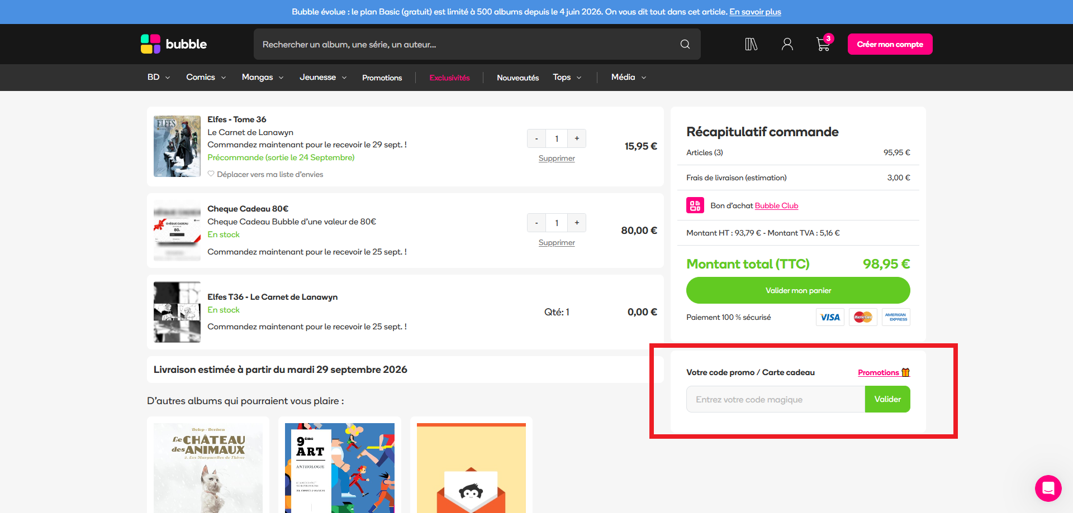Image resolution: width=1073 pixels, height=513 pixels.
Task: Click the Bubble Club voucher icon
Action: 695,205
